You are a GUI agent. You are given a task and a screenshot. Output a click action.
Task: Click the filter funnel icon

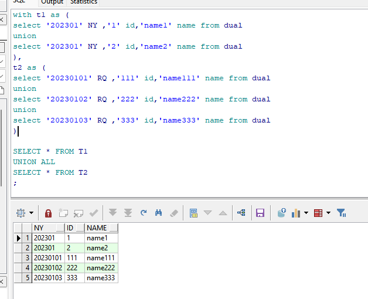coord(341,213)
